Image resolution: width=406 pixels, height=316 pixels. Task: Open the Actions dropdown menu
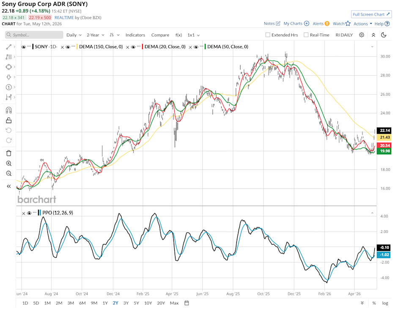point(363,24)
